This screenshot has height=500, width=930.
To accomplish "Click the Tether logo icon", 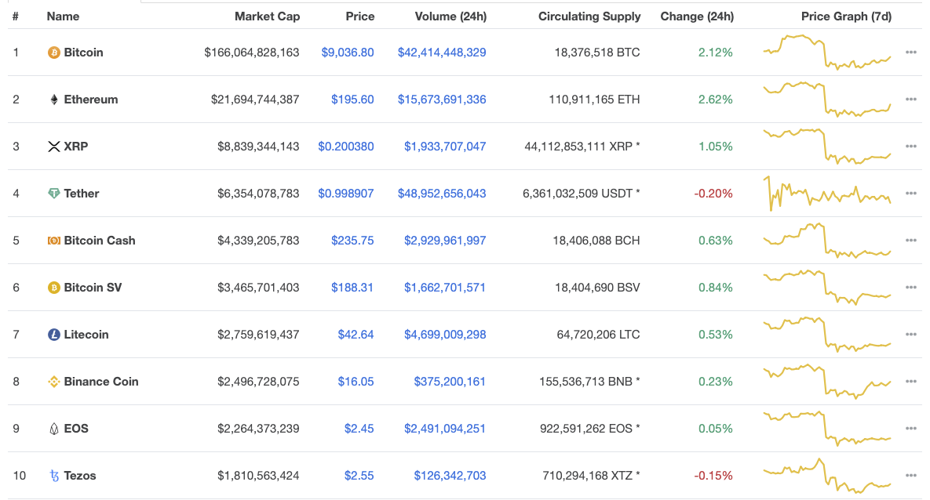I will [54, 194].
